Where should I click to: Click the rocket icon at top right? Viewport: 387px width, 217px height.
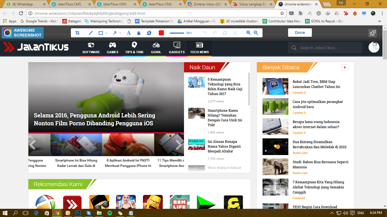pyautogui.click(x=373, y=33)
